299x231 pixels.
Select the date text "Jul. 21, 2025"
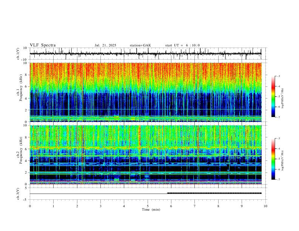105,45
